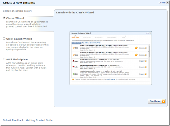Click the free tier star beside 64-bit Amazon Linux
Screen dimensions: 170x126
tap(136, 55)
